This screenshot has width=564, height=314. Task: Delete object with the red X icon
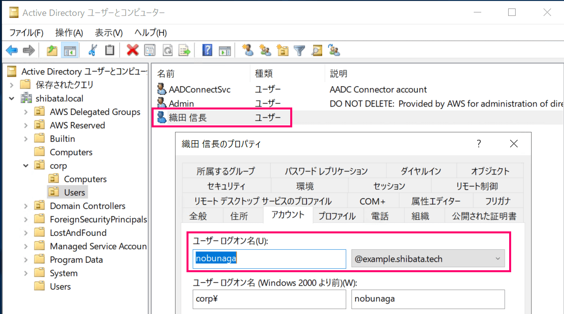tap(132, 50)
